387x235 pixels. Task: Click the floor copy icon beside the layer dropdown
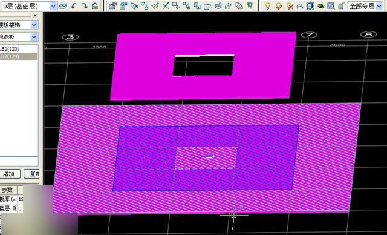63,5
